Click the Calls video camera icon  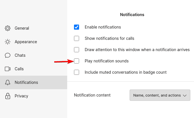(x=8, y=69)
